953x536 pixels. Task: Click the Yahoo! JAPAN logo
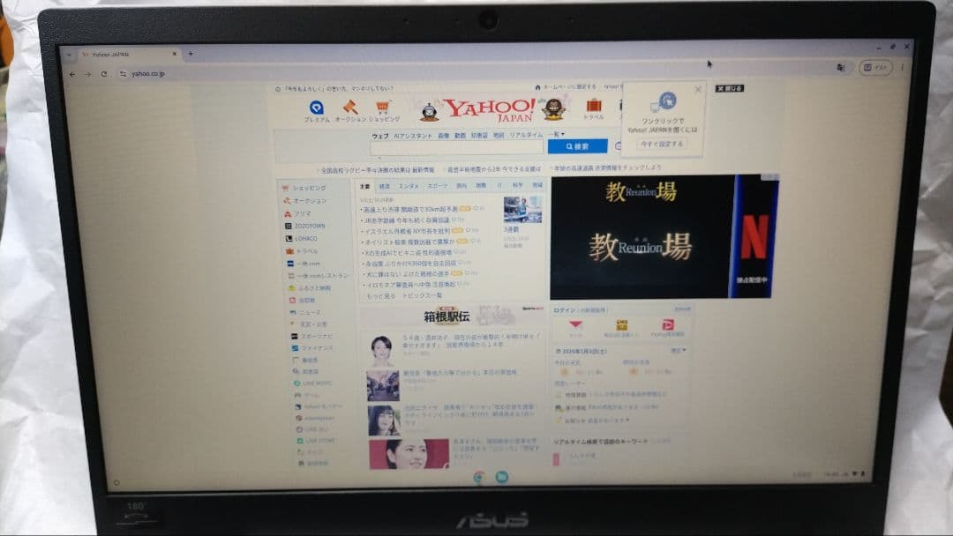(491, 108)
